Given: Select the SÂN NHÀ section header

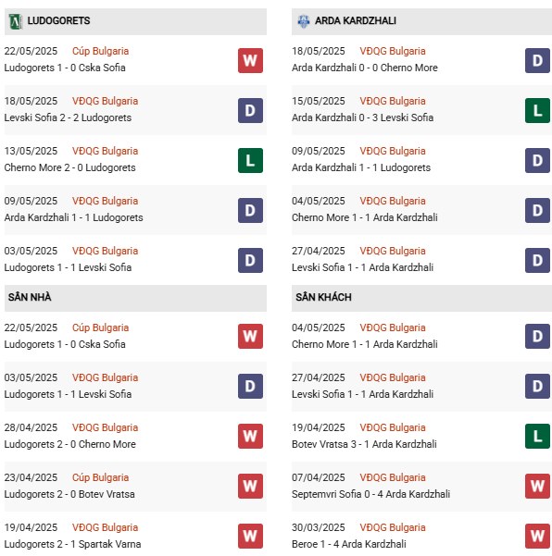Looking at the screenshot, I should coord(135,298).
